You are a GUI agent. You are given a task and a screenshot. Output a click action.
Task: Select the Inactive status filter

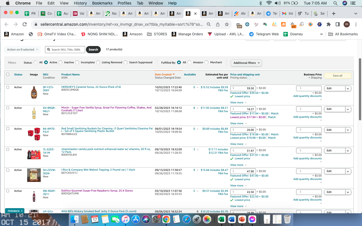(61, 62)
